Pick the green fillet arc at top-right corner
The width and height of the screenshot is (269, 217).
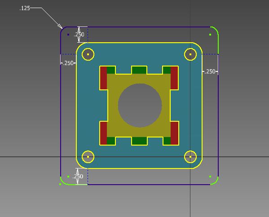click(x=216, y=29)
